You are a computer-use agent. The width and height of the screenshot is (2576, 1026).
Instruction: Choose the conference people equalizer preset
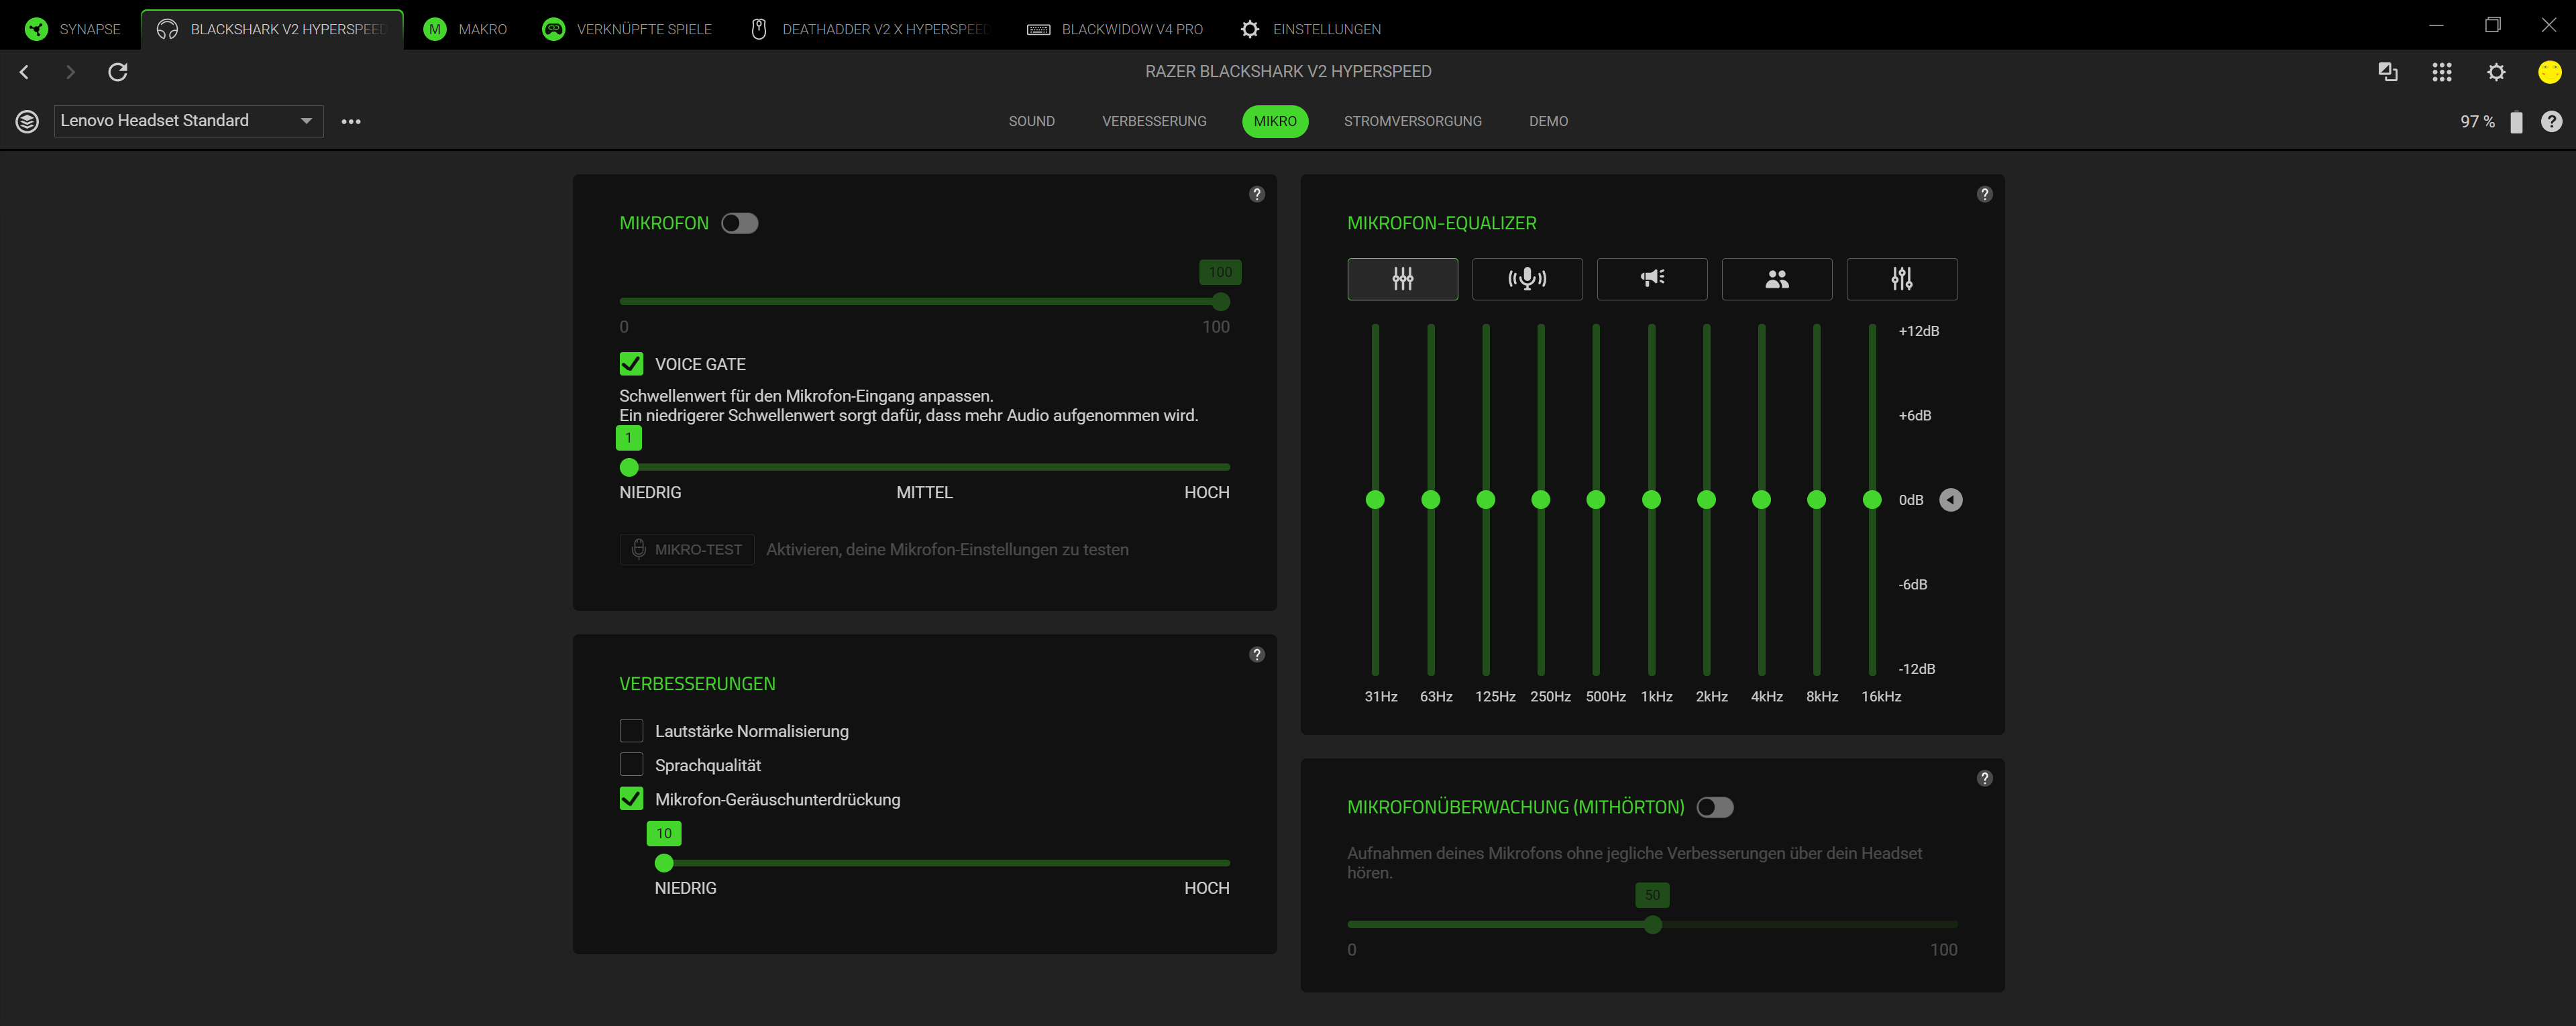coord(1776,279)
